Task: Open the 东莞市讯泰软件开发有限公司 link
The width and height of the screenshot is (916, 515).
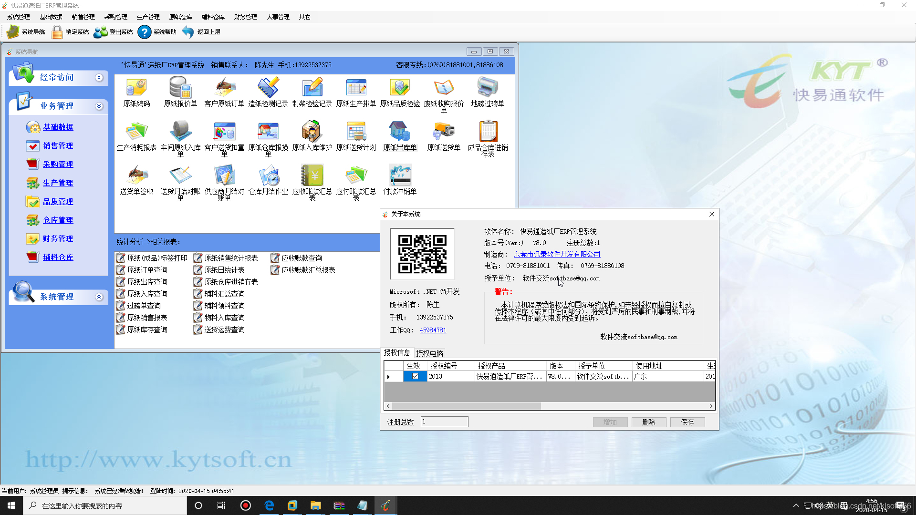Action: click(x=557, y=254)
